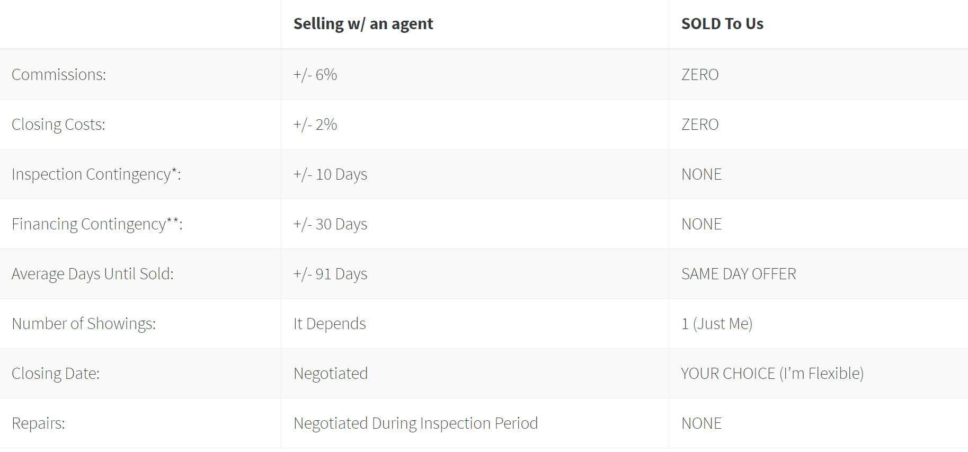This screenshot has width=968, height=452.
Task: Click the '+/- 6%' commission cell
Action: point(315,75)
